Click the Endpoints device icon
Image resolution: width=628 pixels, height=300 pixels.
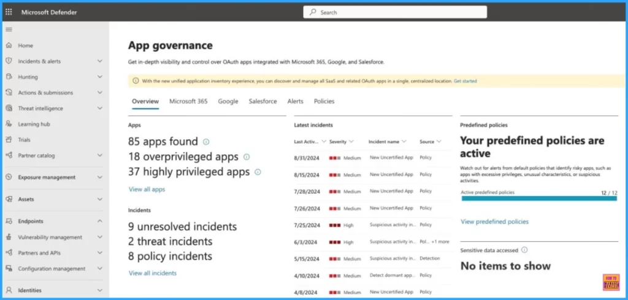coord(9,221)
